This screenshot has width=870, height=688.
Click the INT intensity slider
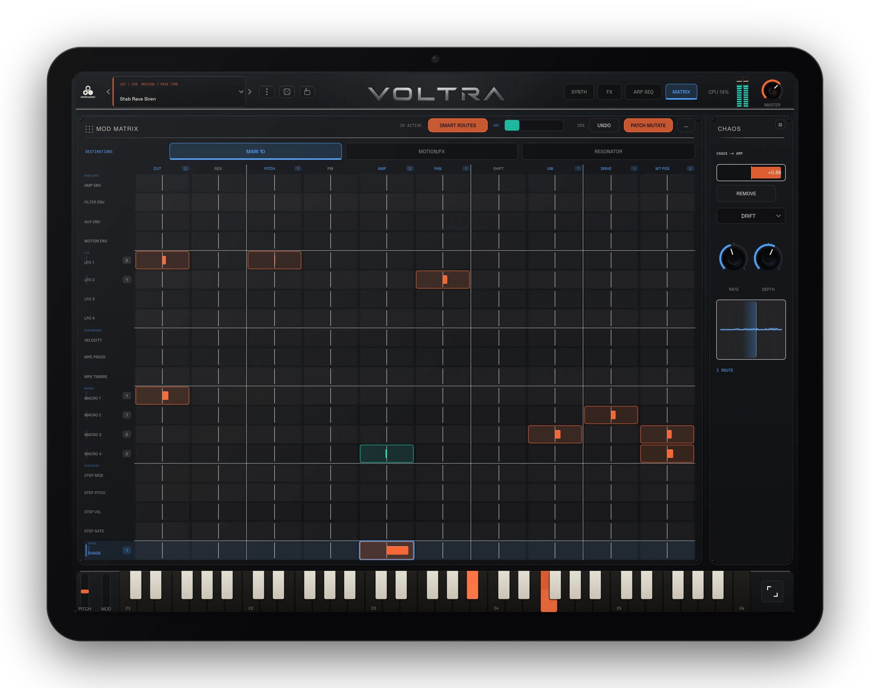[534, 125]
